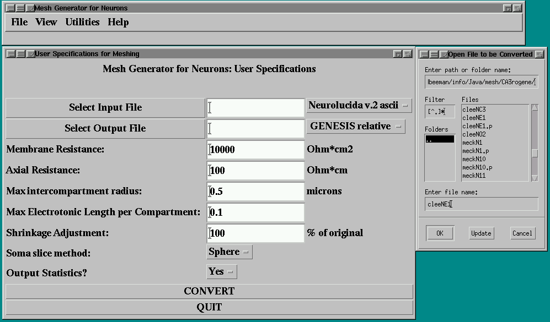Select file cleeNE1 in Files list
550x322 pixels.
[474, 118]
